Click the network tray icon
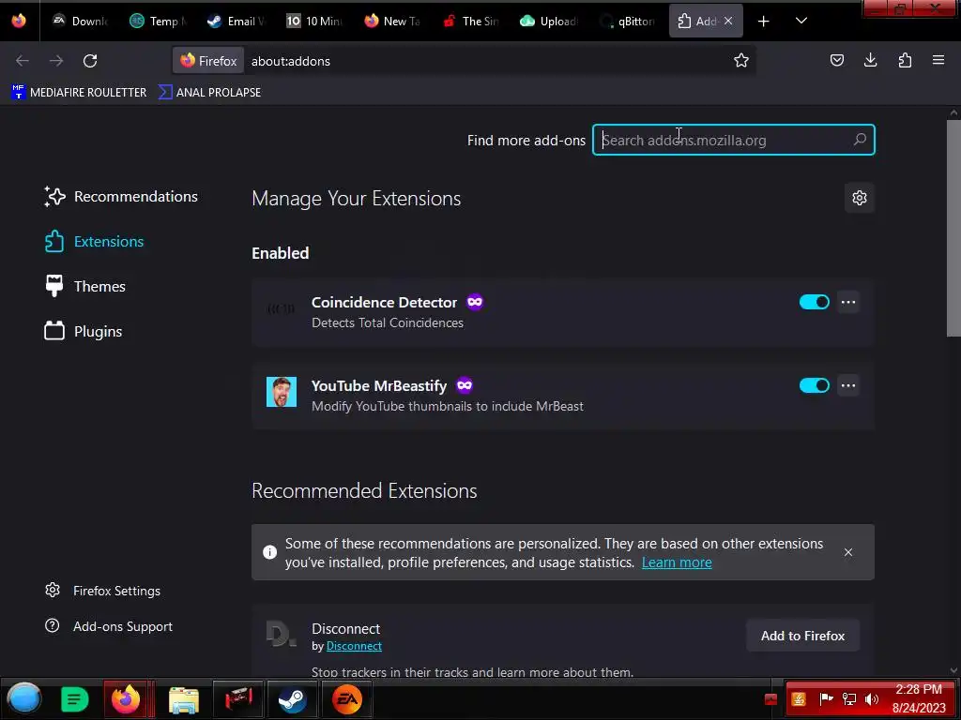961x720 pixels. [x=849, y=699]
